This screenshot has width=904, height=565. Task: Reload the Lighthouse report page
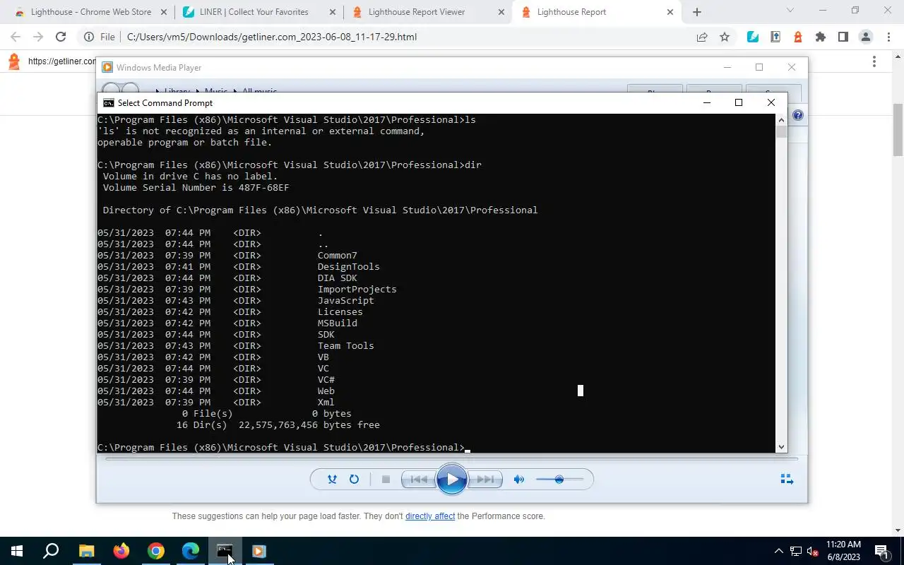point(61,37)
